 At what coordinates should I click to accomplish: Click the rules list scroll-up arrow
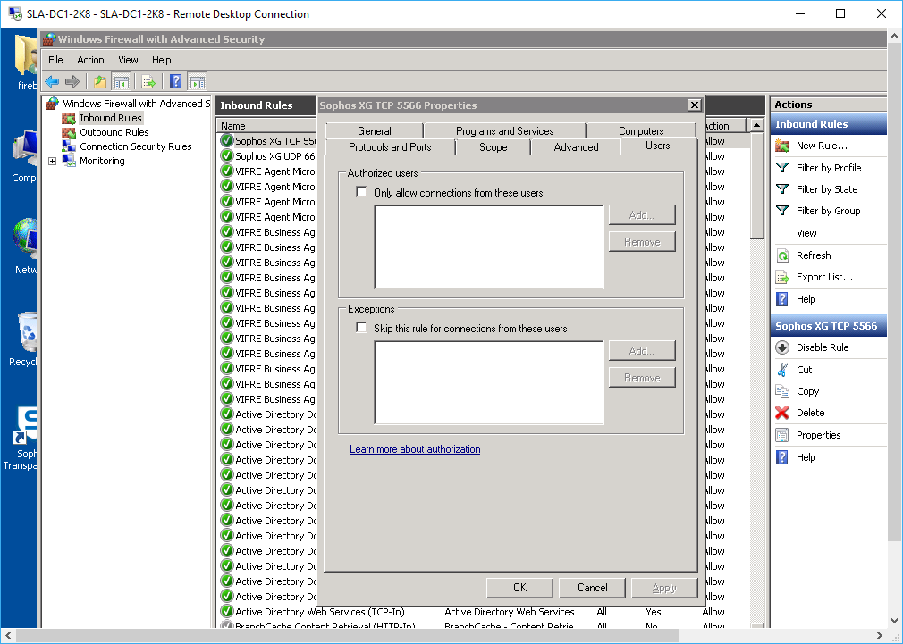(756, 125)
